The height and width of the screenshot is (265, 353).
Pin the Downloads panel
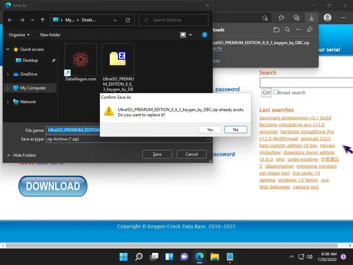point(310,30)
